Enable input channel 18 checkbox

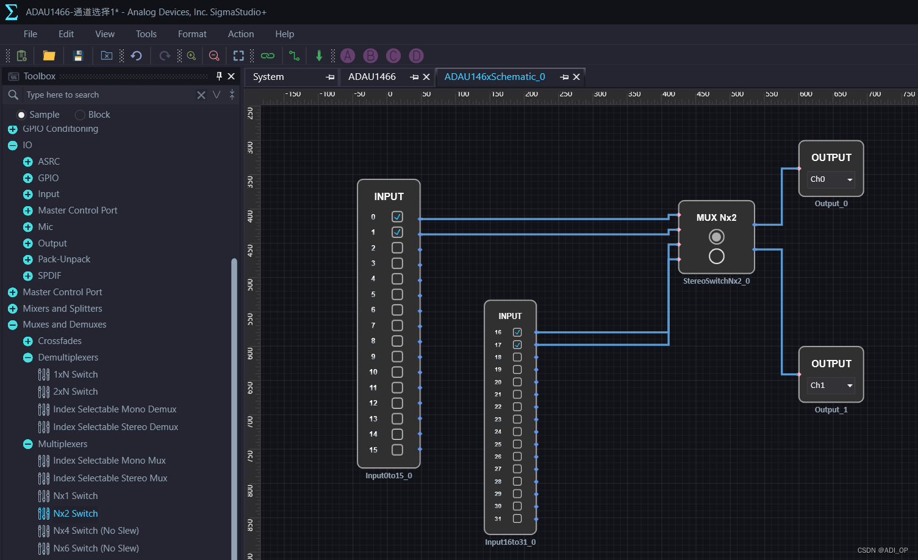[x=517, y=357]
